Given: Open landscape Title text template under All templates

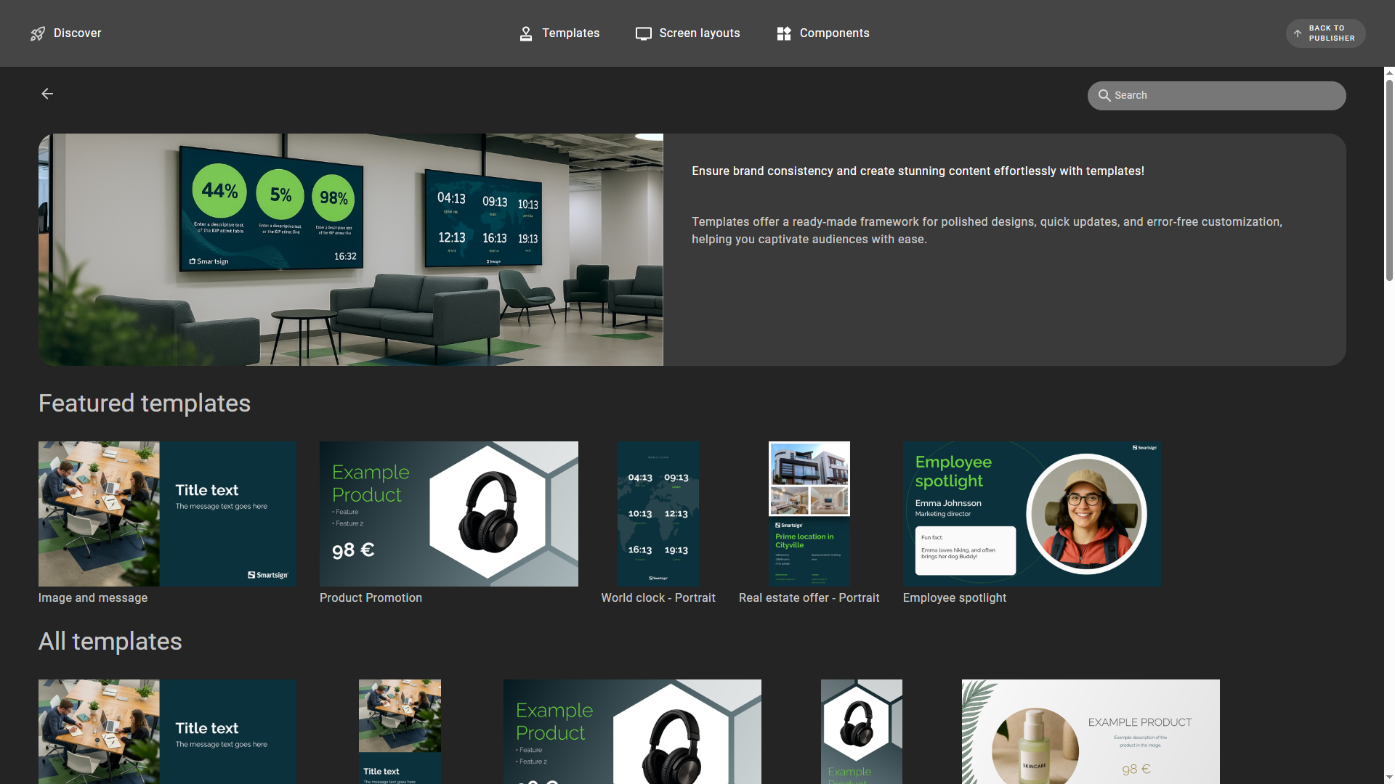Looking at the screenshot, I should pos(167,732).
